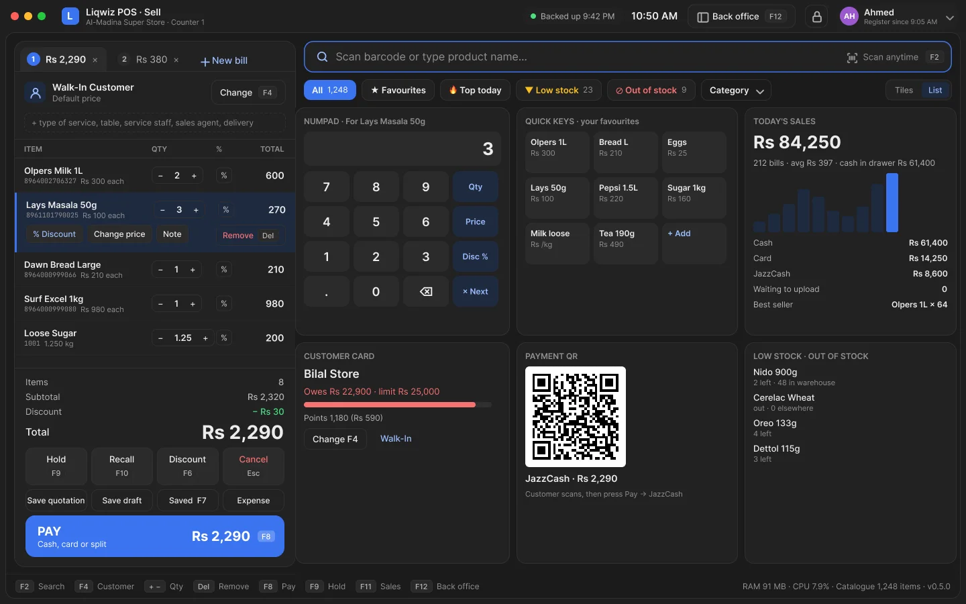
Task: Start a New bill
Action: point(224,61)
